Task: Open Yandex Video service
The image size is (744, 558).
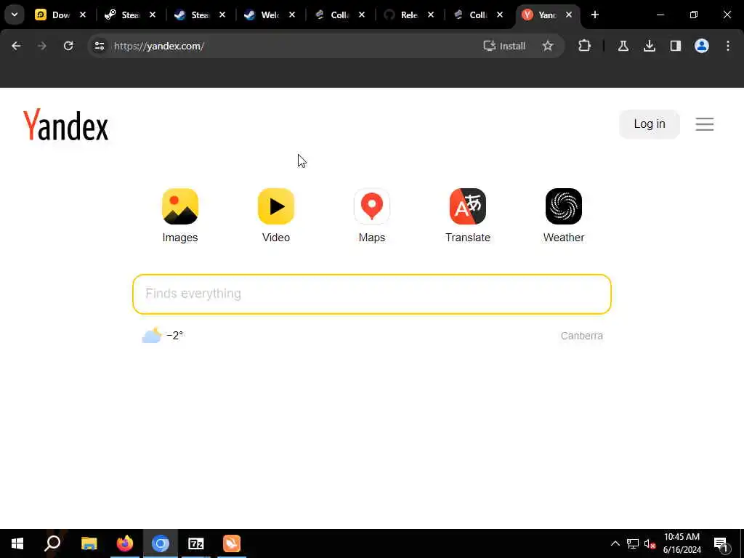Action: tap(275, 215)
